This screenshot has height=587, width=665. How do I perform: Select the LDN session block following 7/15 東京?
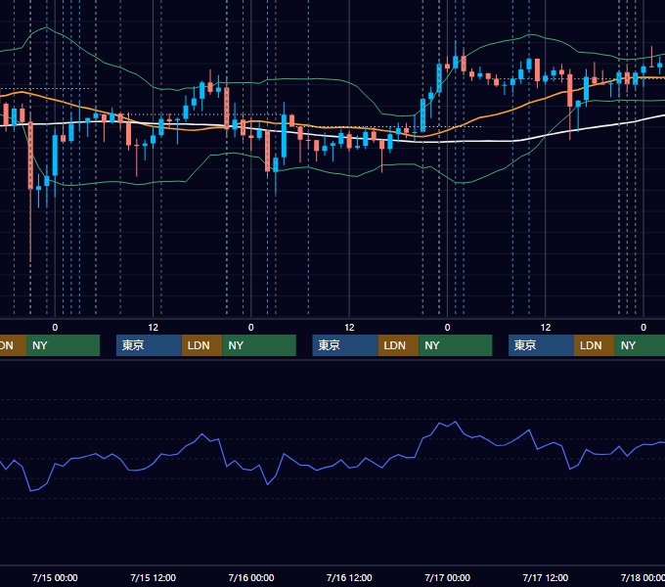pyautogui.click(x=201, y=345)
